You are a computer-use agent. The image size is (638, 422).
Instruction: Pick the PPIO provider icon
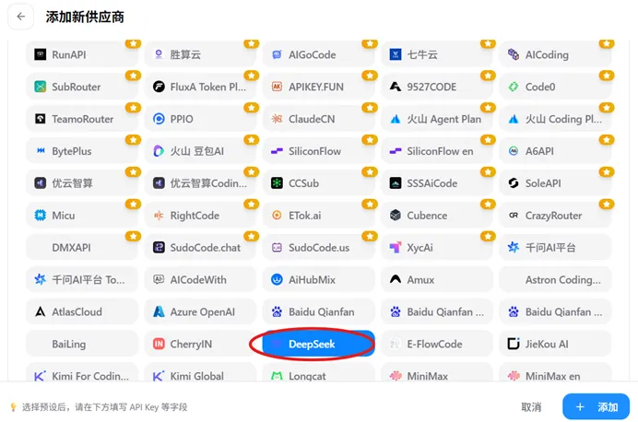tap(159, 119)
